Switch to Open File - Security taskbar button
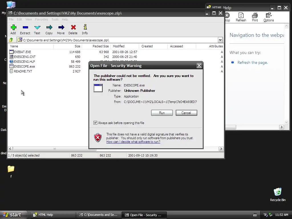This screenshot has width=292, height=219. (x=144, y=215)
